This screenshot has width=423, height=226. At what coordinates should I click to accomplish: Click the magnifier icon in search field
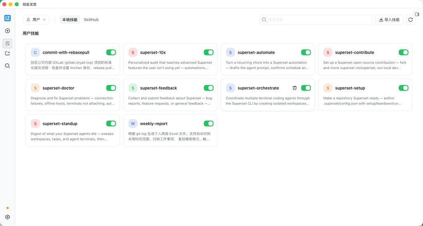[264, 20]
